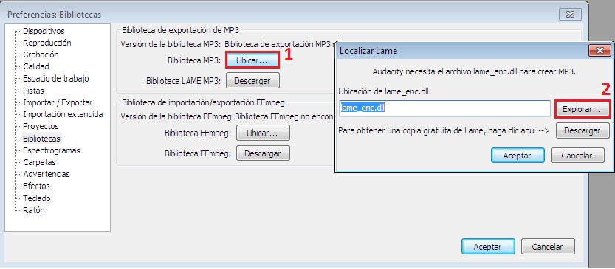Image resolution: width=615 pixels, height=269 pixels.
Task: Select the Ratón category
Action: [34, 210]
